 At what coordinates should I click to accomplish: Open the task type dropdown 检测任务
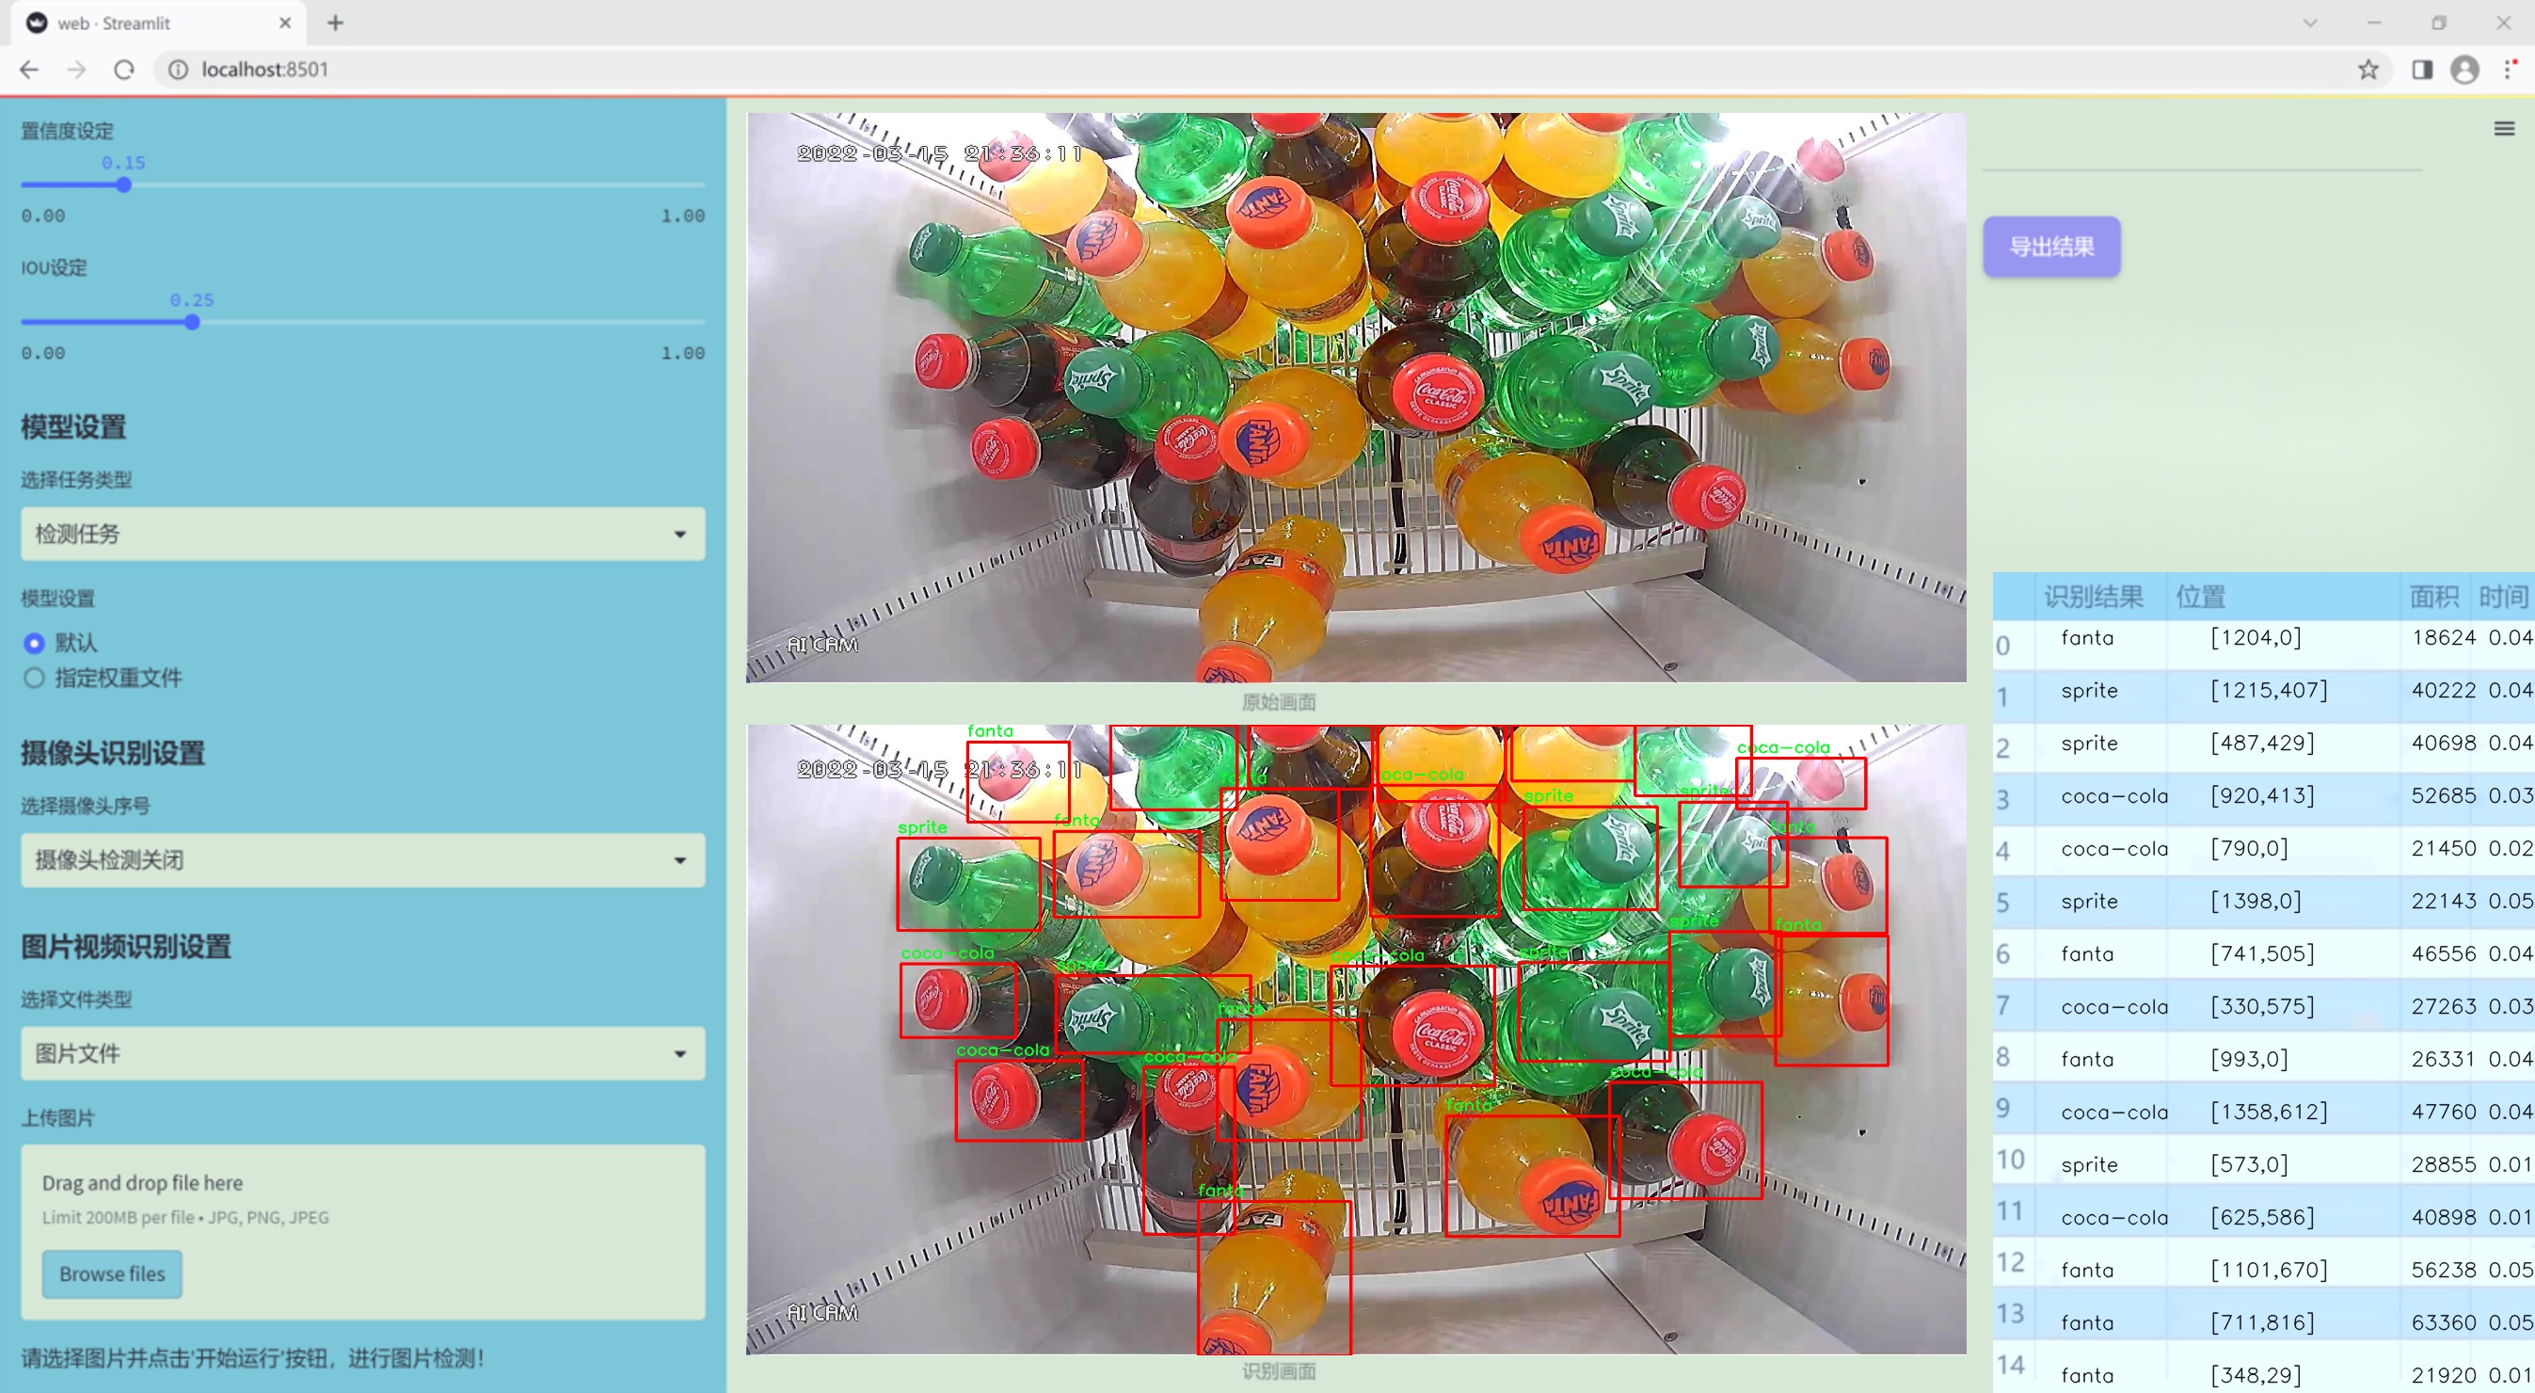(363, 534)
